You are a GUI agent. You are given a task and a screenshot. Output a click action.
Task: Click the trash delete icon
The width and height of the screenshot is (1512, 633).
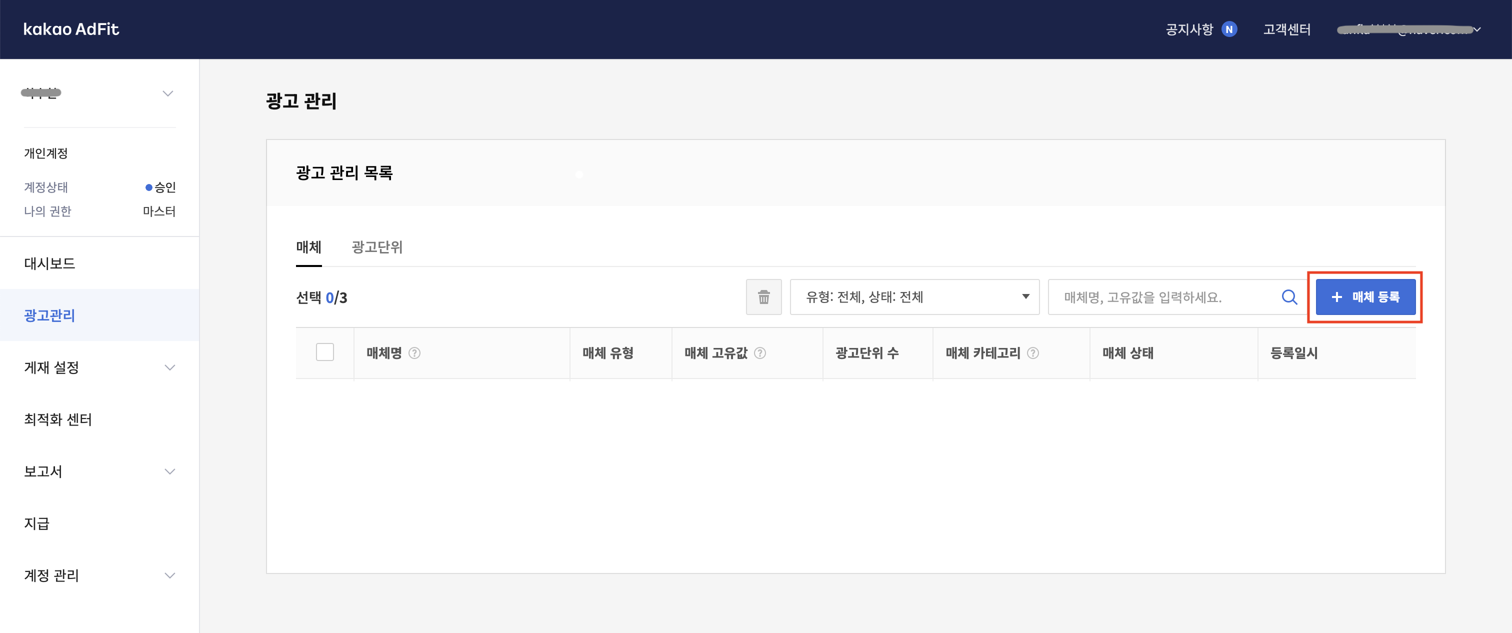(x=763, y=297)
